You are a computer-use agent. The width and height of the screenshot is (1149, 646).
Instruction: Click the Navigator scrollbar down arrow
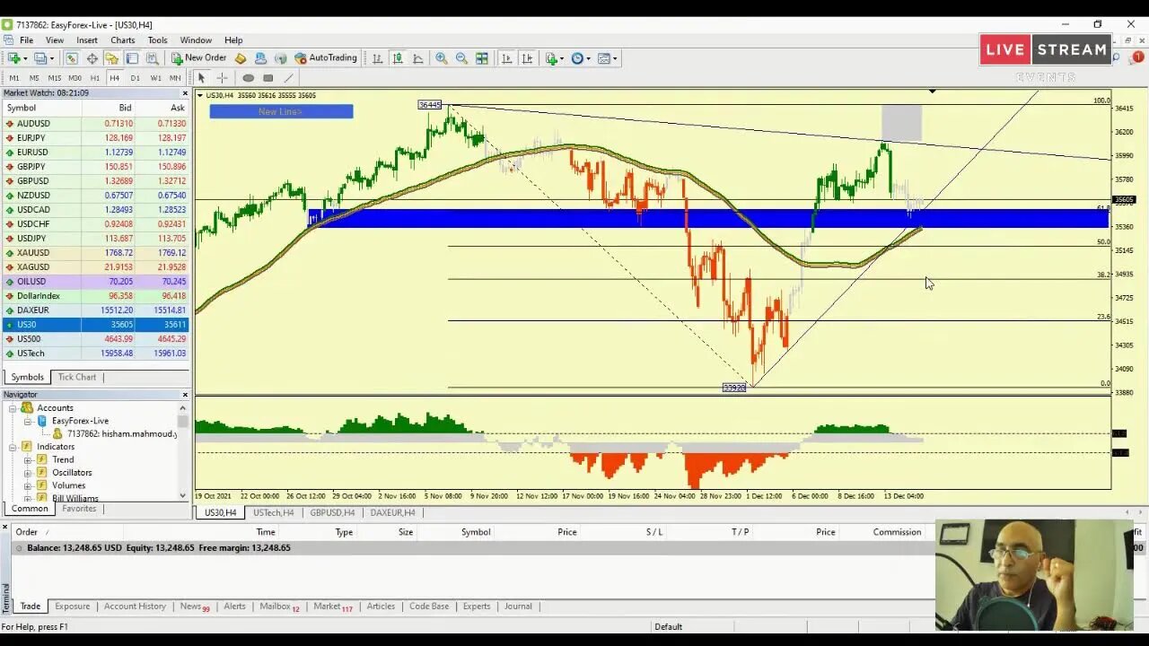click(183, 495)
